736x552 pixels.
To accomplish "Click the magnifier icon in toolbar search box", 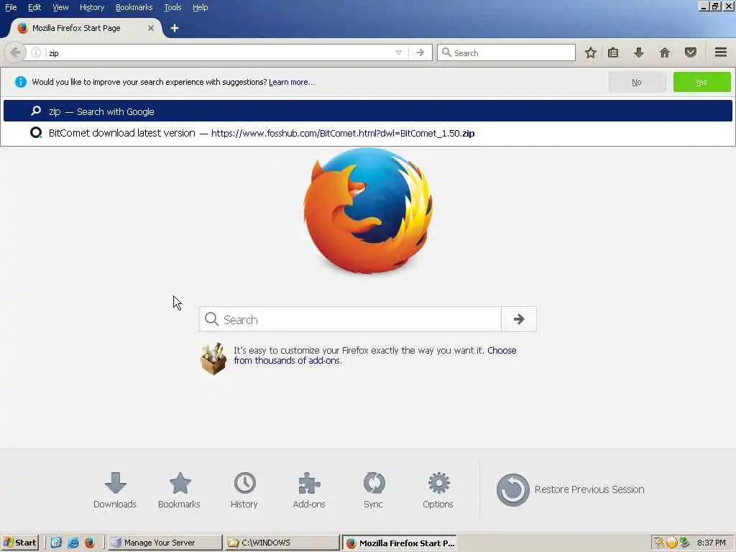I will point(446,52).
